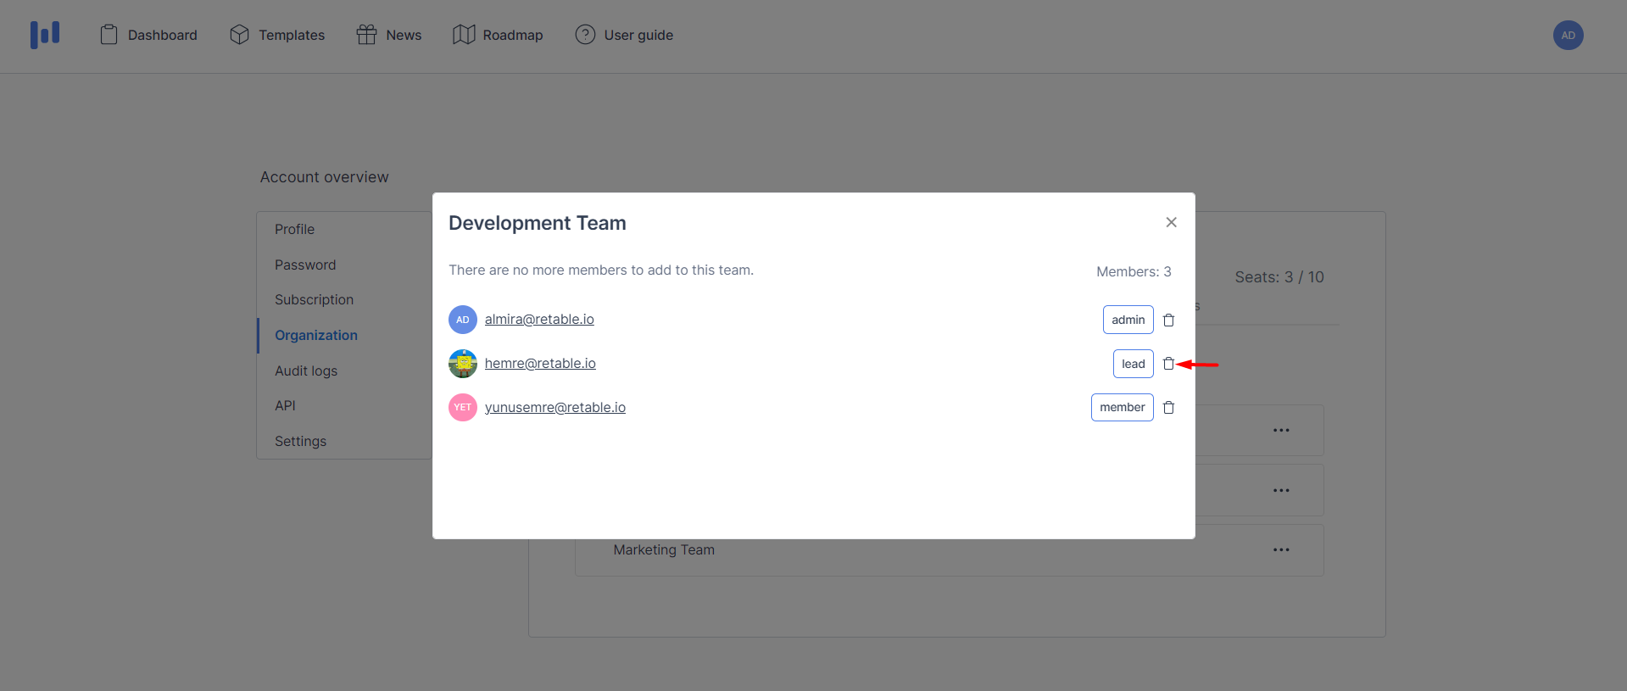Click trash icon for yunusemre@retable.io
The image size is (1627, 691).
[x=1168, y=408]
